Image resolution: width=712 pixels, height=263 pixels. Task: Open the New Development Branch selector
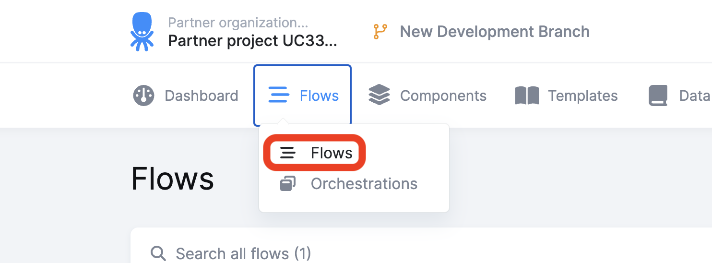(x=482, y=32)
